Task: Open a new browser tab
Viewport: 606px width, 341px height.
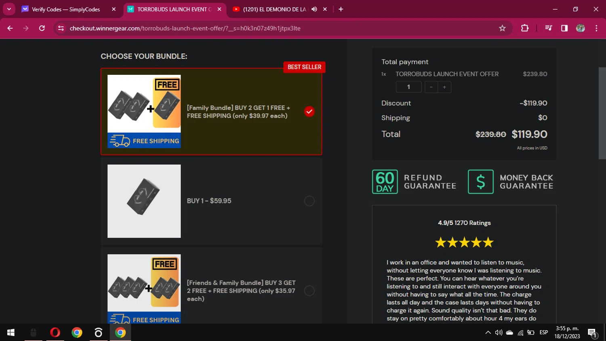Action: point(341,9)
